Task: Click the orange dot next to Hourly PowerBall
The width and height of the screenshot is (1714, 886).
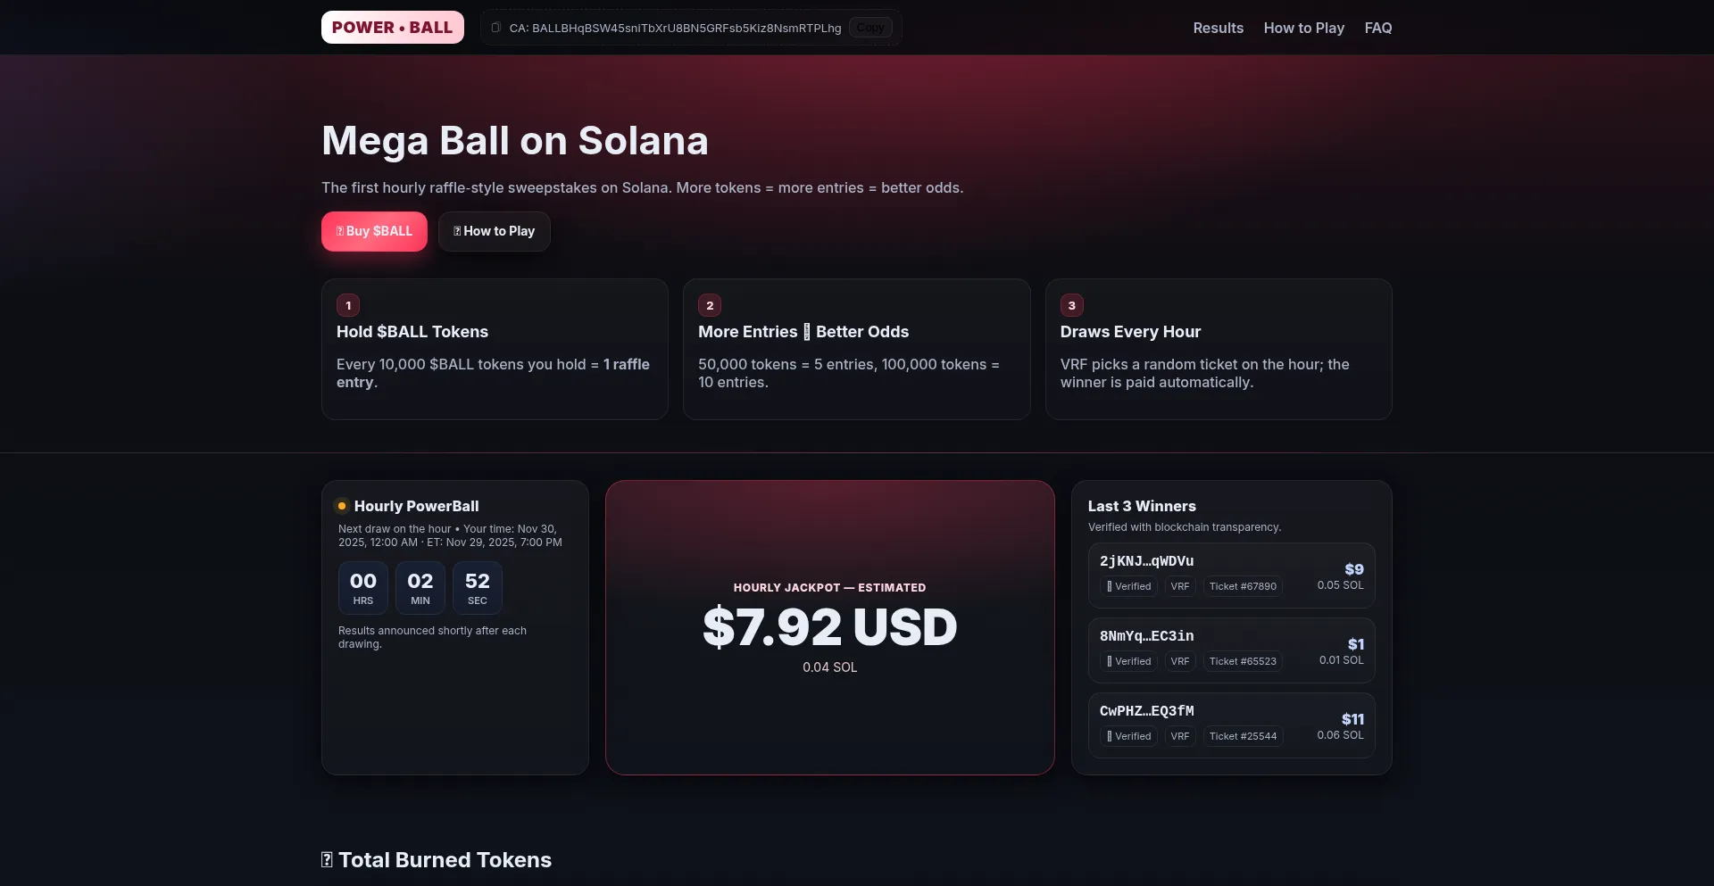Action: point(342,506)
